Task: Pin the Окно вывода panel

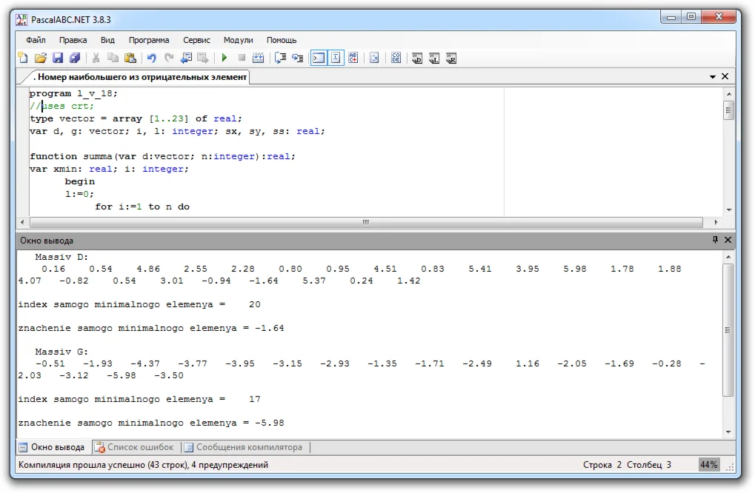Action: 715,240
